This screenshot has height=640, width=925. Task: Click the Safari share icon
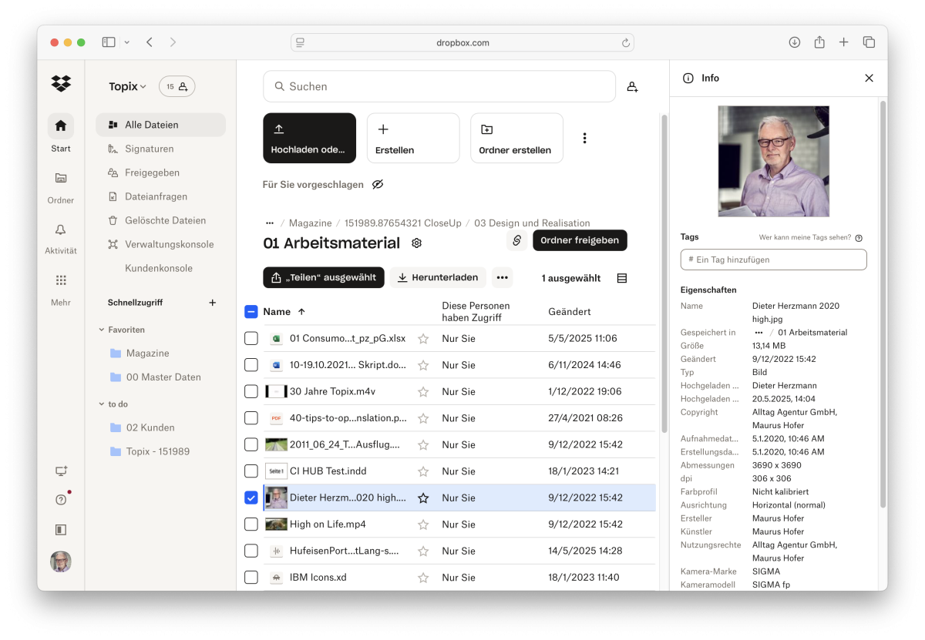[x=819, y=42]
